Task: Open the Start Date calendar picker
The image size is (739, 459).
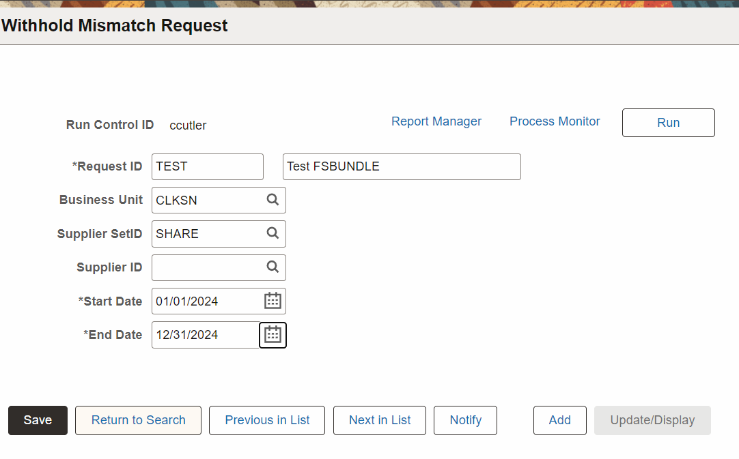Action: click(273, 301)
